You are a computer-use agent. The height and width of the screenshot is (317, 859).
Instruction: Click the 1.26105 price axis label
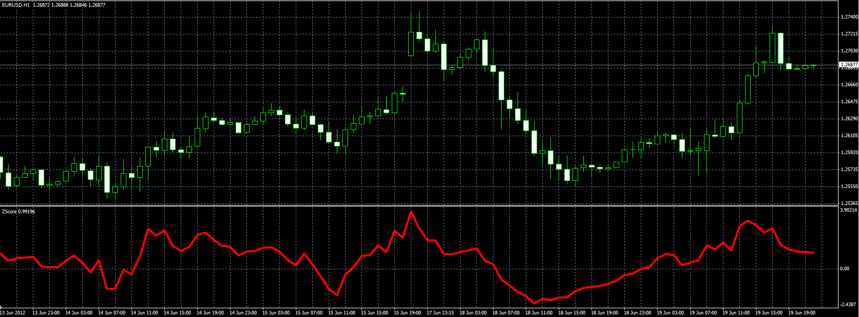click(x=849, y=136)
